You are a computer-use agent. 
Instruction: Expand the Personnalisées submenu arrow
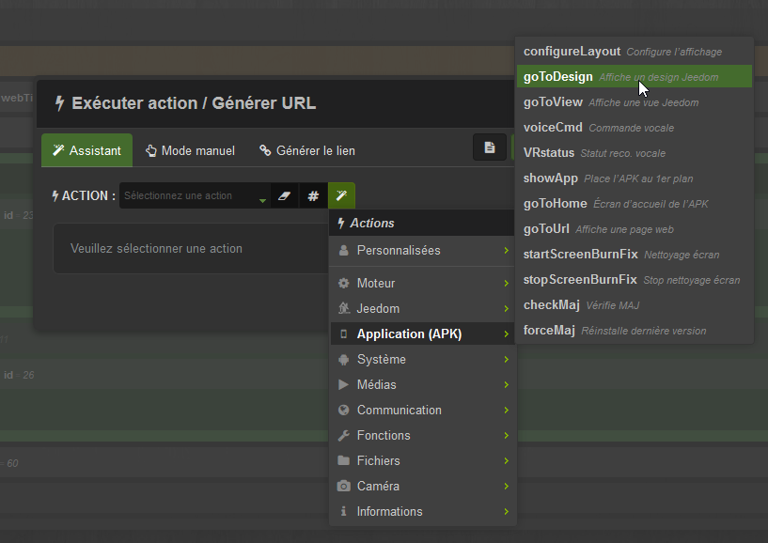coord(507,250)
